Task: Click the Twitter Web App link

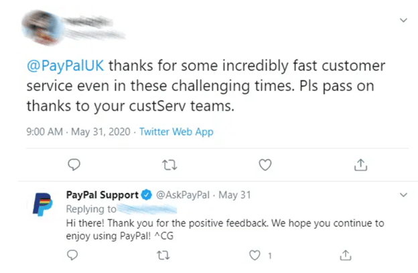Action: 176,132
